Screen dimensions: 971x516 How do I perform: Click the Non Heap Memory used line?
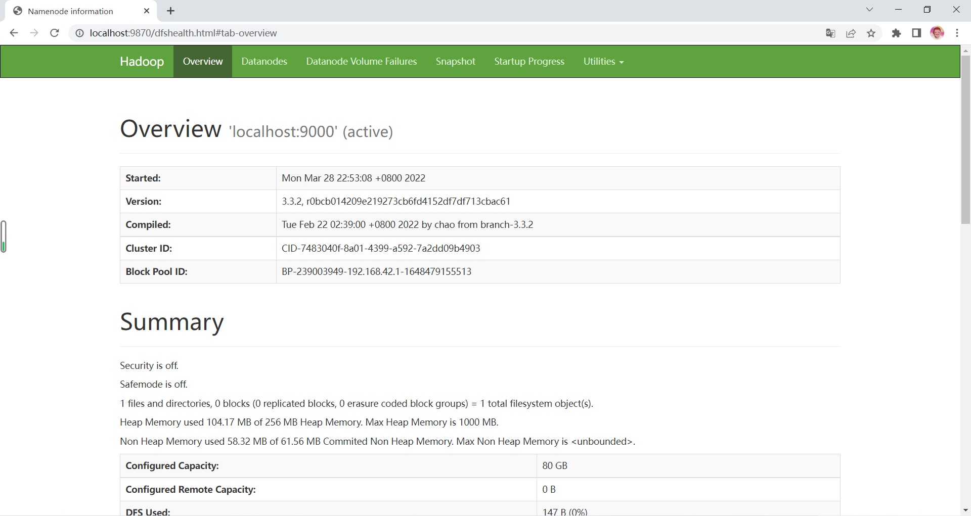pyautogui.click(x=378, y=441)
